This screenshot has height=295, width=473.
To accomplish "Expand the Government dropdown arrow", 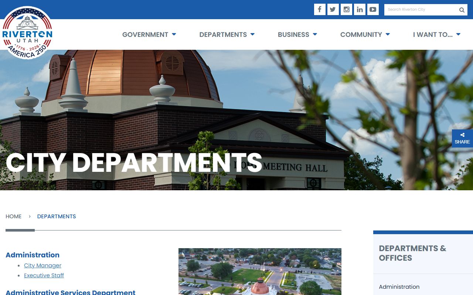I will (x=174, y=34).
